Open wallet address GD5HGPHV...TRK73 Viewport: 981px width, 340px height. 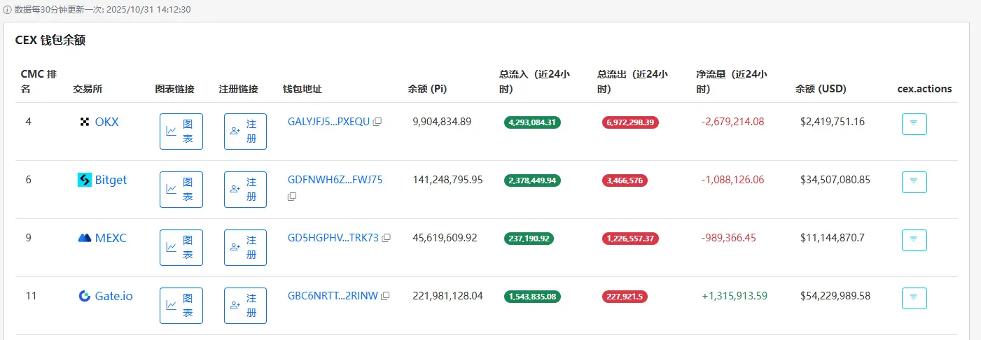pos(333,238)
